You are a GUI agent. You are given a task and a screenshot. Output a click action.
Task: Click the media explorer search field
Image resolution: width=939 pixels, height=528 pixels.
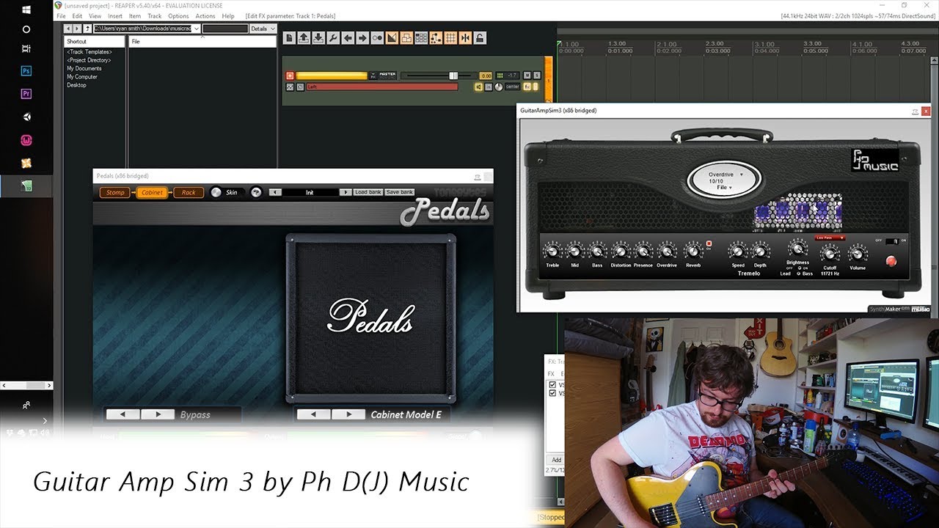[225, 29]
